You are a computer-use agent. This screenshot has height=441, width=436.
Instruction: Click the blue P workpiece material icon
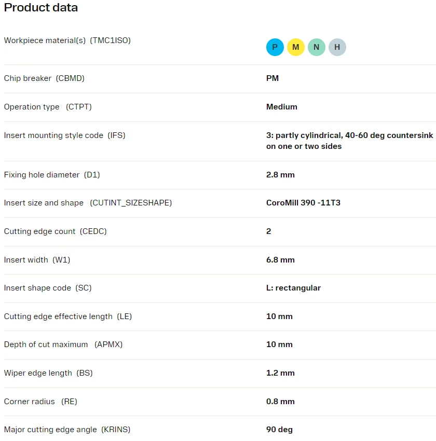tap(275, 47)
